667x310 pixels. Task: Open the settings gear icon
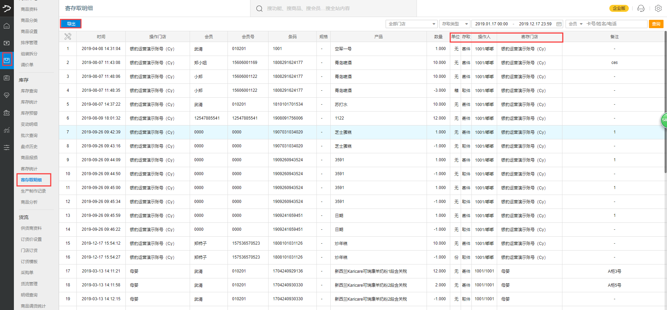point(658,8)
